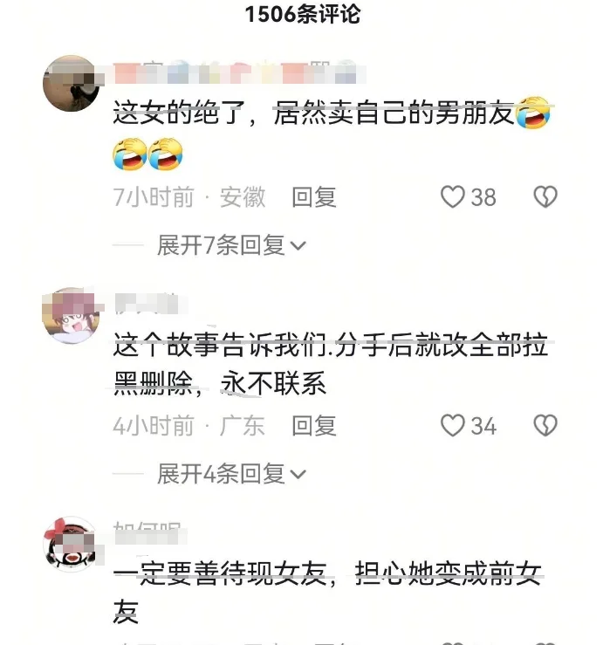Dislike the Guangdong comment via broken heart
Screen dimensions: 603x645
click(x=545, y=425)
